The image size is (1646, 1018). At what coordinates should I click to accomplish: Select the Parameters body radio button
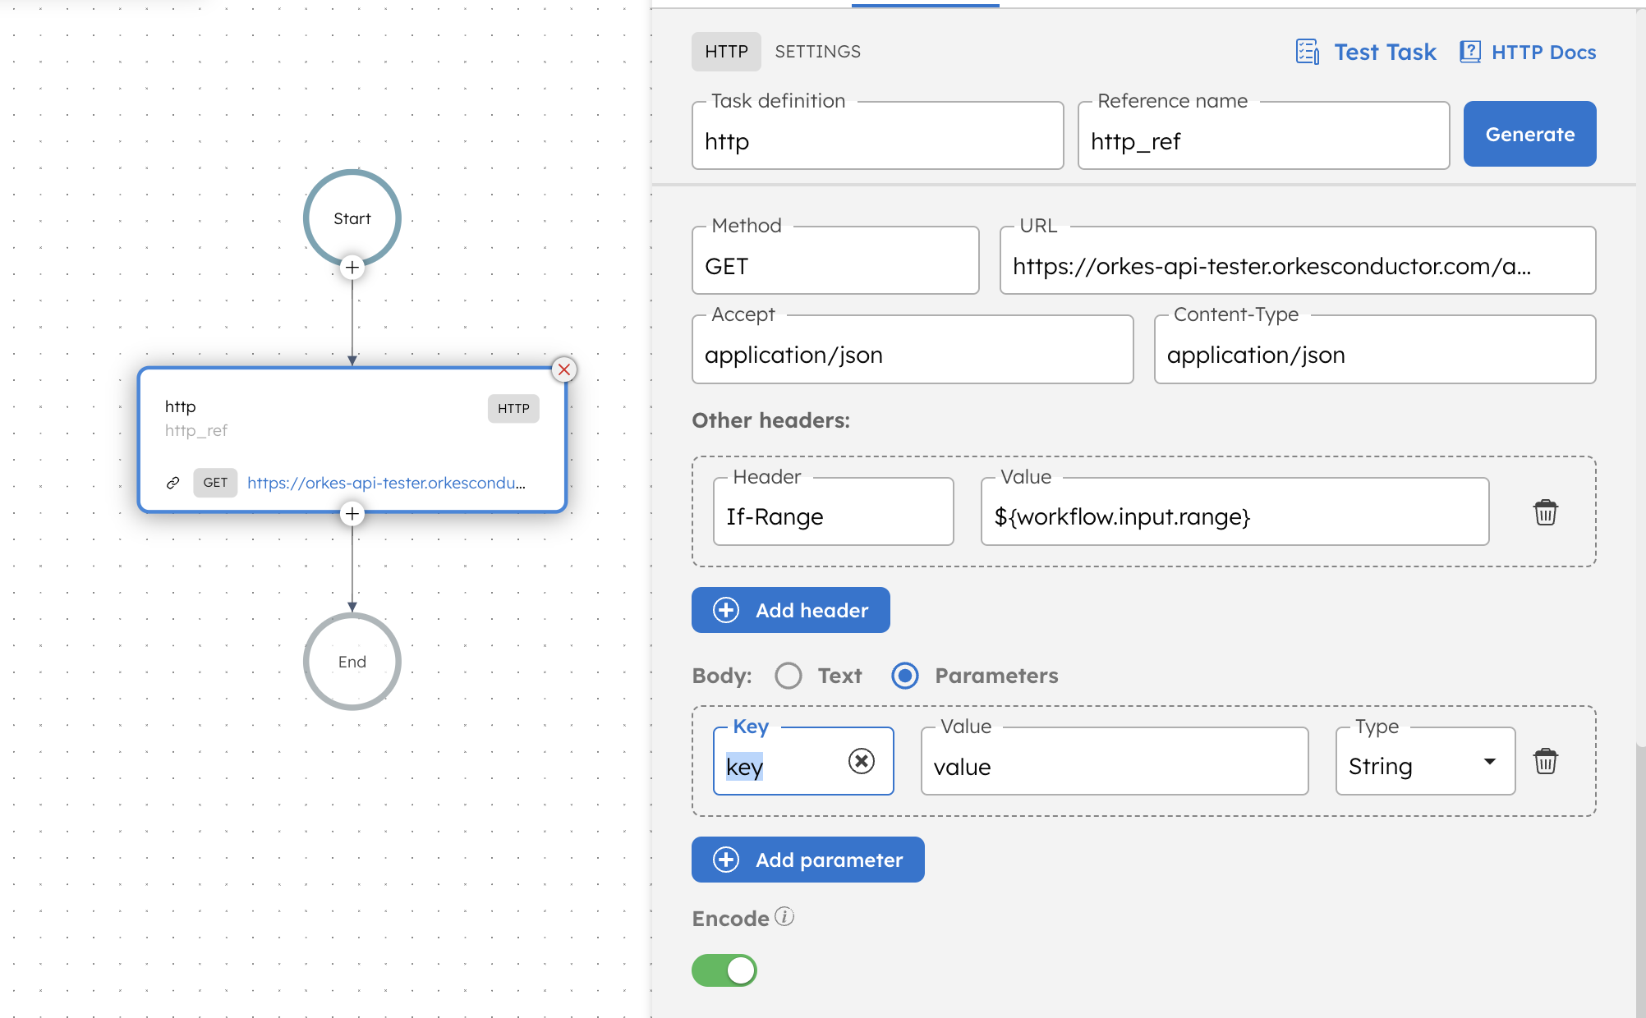click(905, 676)
